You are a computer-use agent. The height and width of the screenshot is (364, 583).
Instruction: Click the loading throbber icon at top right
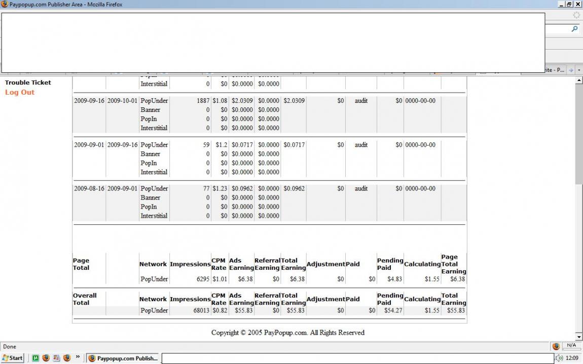point(576,15)
